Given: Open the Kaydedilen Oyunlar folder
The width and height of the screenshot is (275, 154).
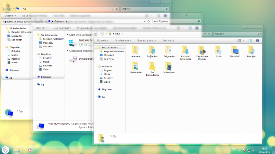Looking at the screenshot, I should pyautogui.click(x=202, y=53).
